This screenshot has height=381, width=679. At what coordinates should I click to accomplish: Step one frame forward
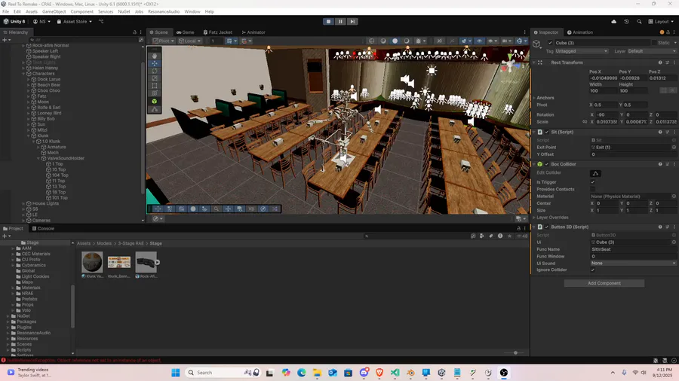click(x=352, y=21)
